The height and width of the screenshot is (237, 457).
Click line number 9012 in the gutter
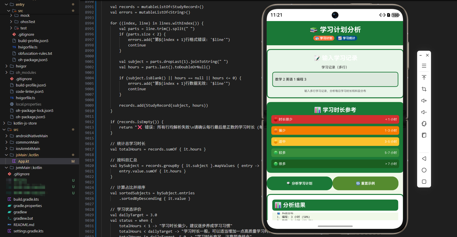[x=89, y=122]
